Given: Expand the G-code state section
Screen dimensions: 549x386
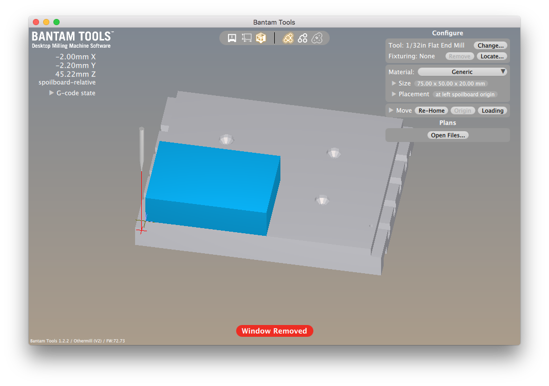Looking at the screenshot, I should pyautogui.click(x=51, y=93).
